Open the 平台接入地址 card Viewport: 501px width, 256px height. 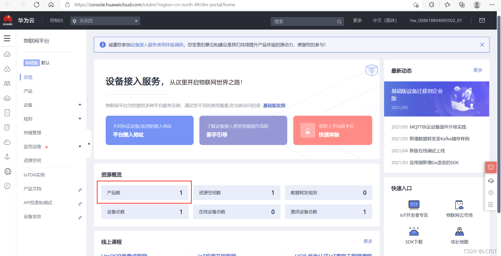[x=150, y=130]
